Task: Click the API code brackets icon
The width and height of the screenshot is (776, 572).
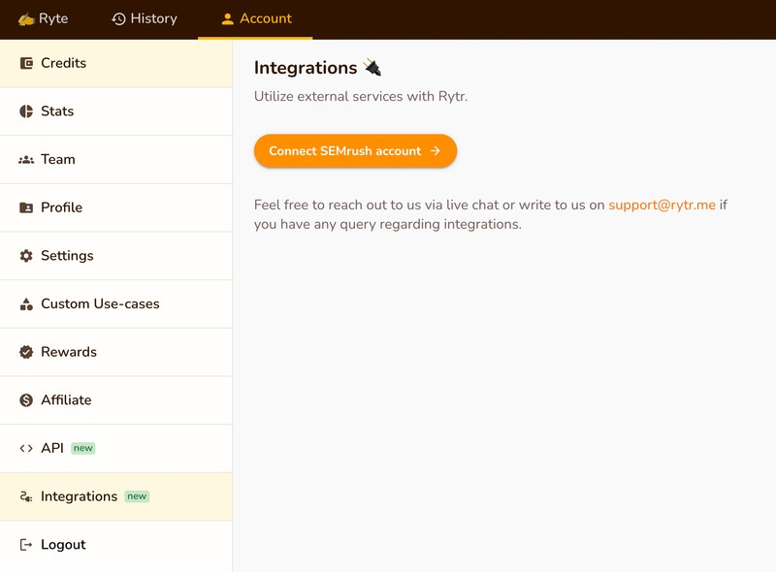Action: (x=26, y=449)
